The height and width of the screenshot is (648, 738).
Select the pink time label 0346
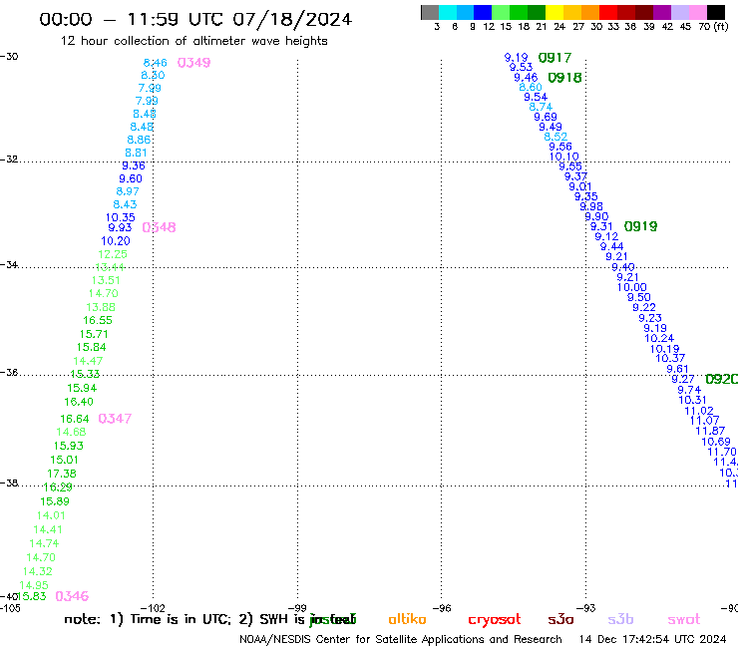point(72,596)
